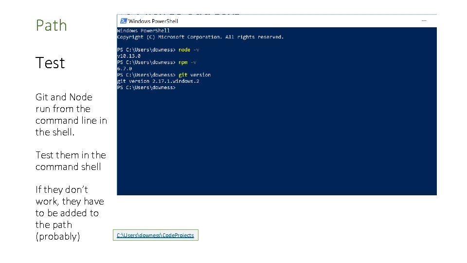Click the 'Path' slide heading
The image size is (467, 263).
pyautogui.click(x=51, y=25)
